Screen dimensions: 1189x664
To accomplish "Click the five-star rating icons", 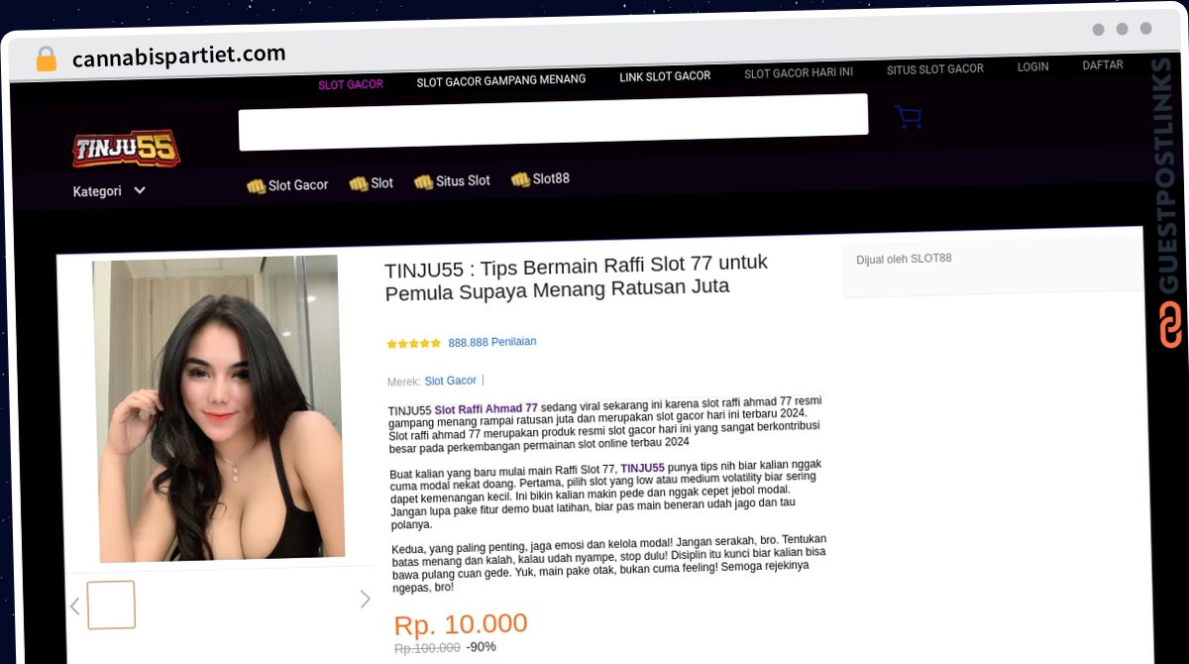I will tap(413, 344).
